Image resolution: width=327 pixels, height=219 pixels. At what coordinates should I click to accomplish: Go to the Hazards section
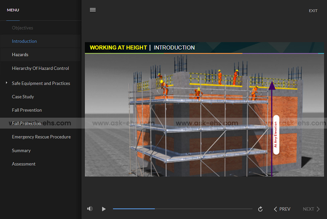coord(20,55)
